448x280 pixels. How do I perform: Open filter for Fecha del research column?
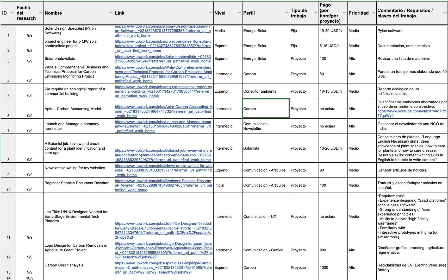click(40, 13)
